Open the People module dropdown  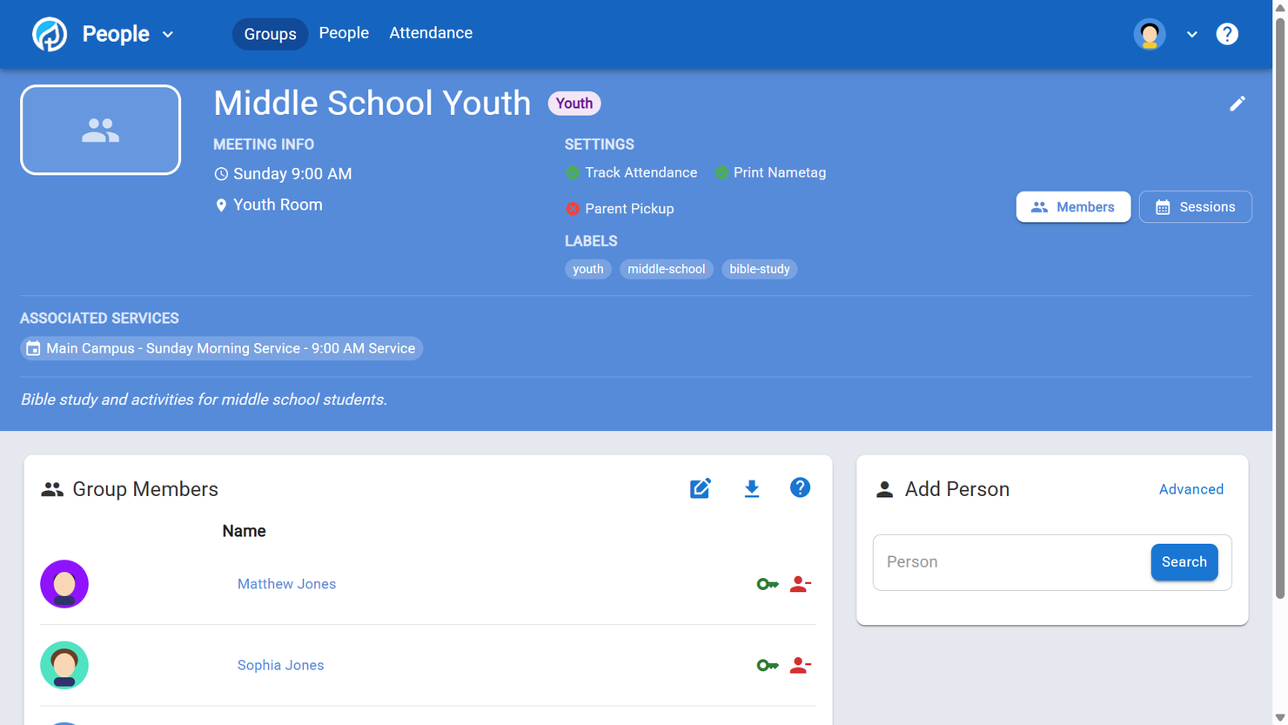tap(128, 34)
